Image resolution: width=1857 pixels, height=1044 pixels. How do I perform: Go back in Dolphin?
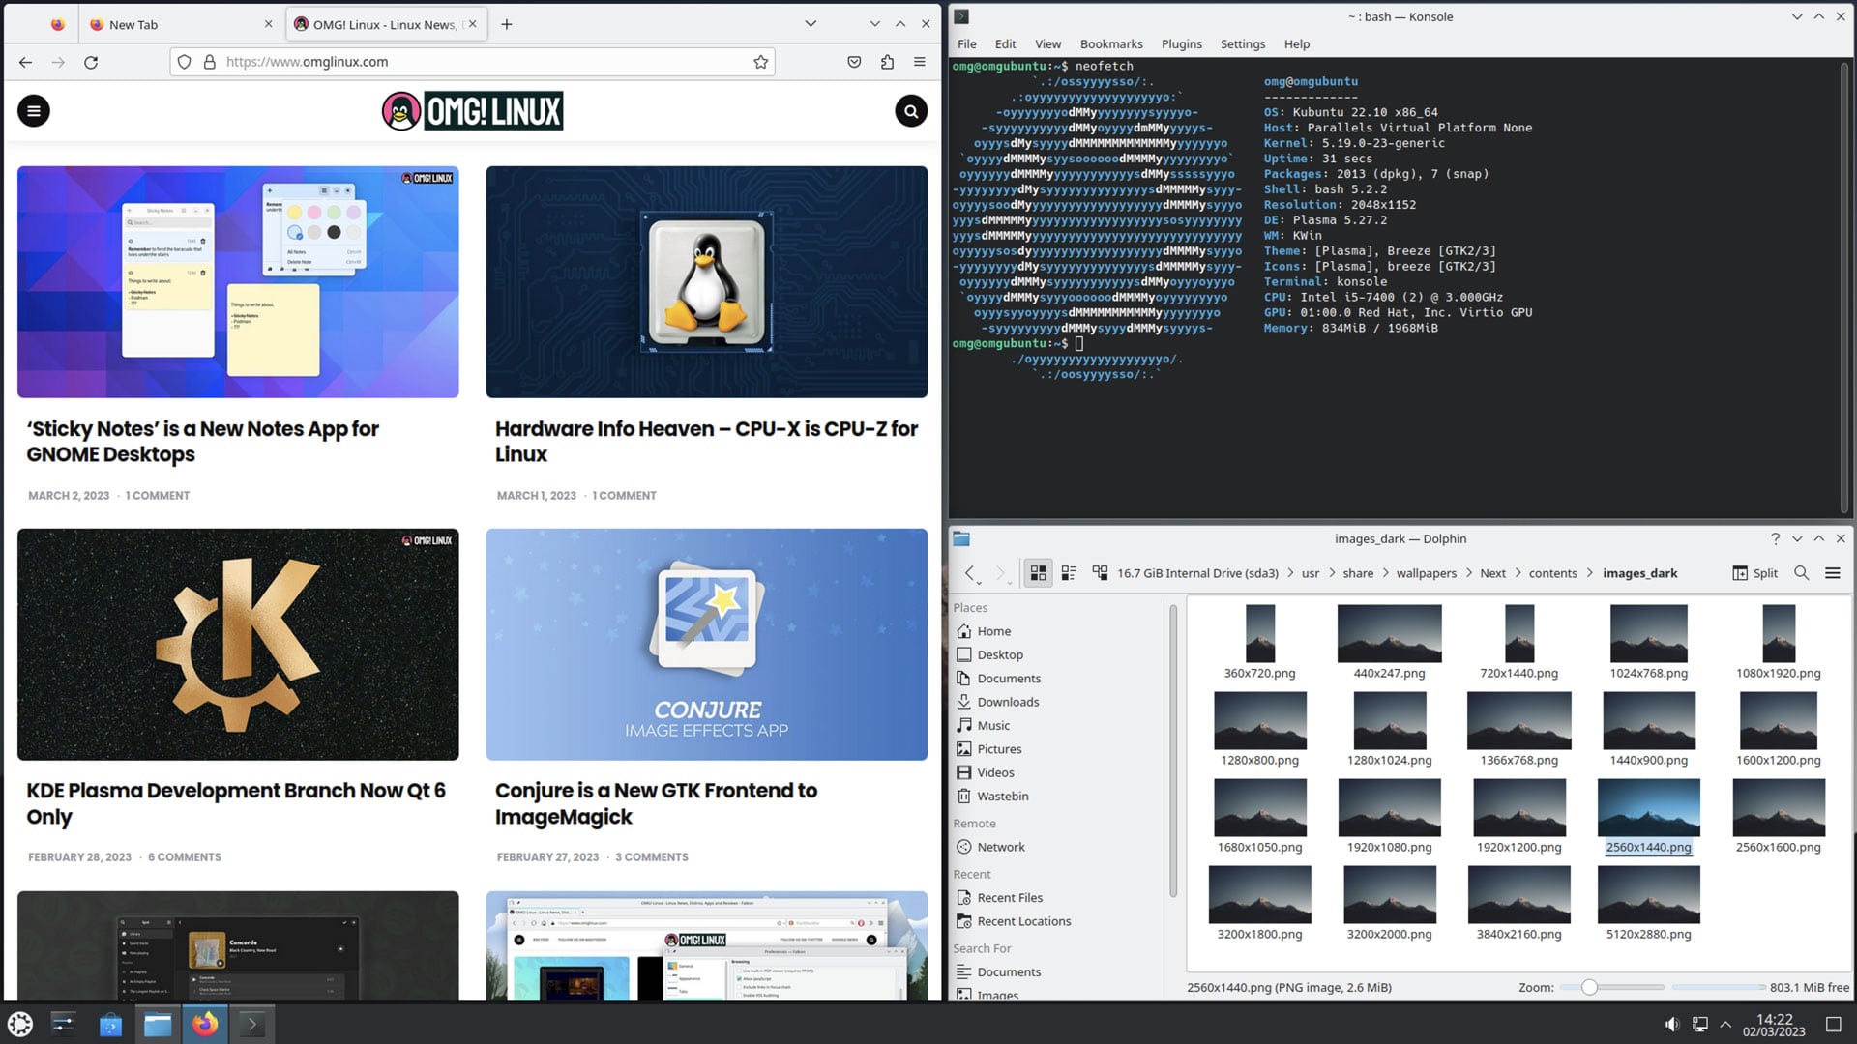point(970,573)
